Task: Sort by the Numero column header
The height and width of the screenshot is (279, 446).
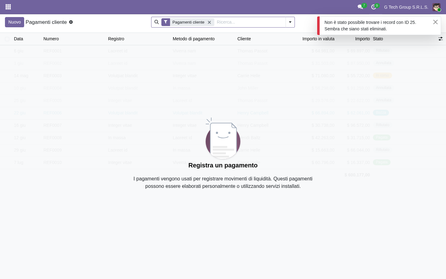Action: pos(51,39)
